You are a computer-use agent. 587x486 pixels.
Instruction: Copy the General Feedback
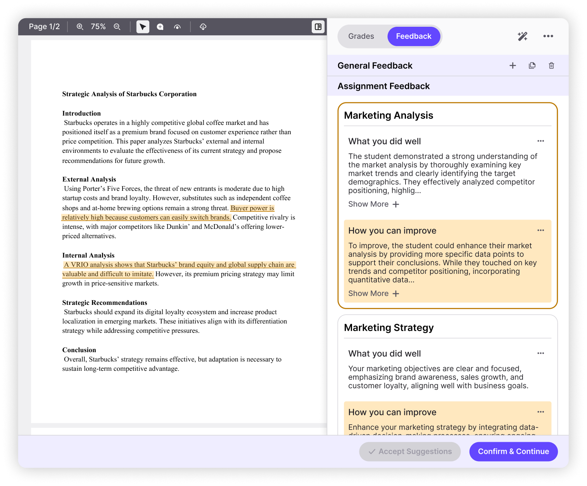532,66
